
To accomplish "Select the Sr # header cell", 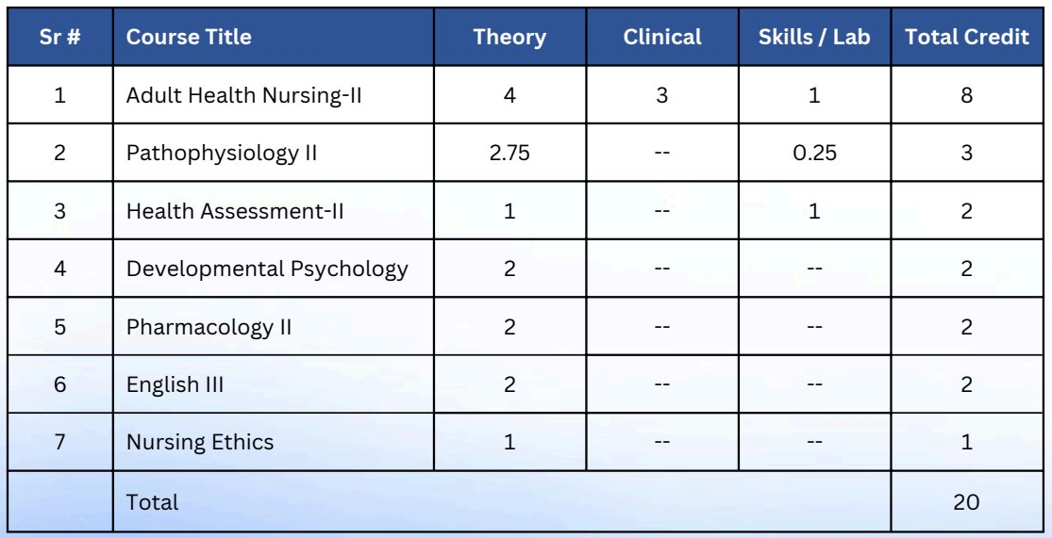I will (59, 37).
